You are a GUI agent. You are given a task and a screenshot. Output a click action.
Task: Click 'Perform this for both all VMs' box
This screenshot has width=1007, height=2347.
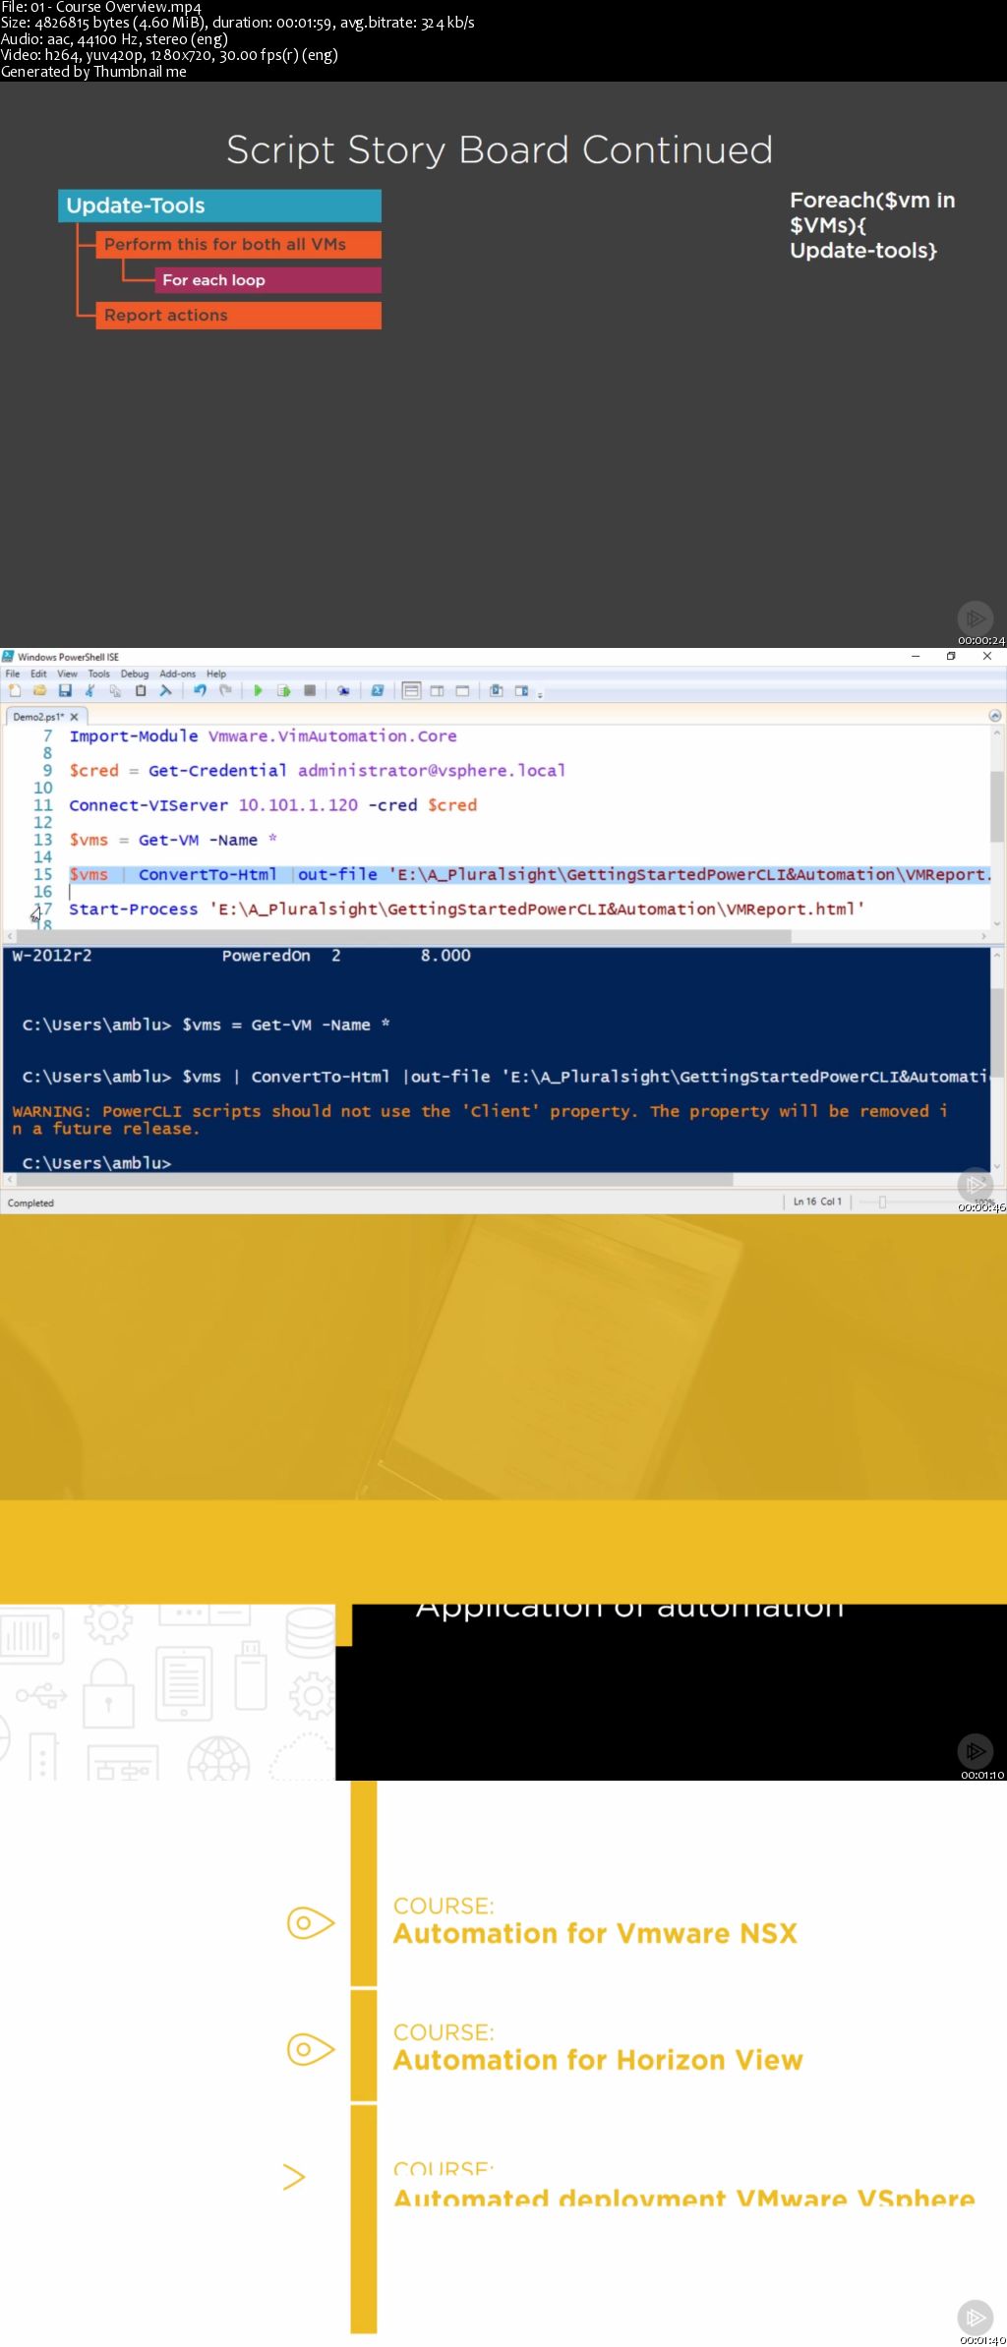238,244
